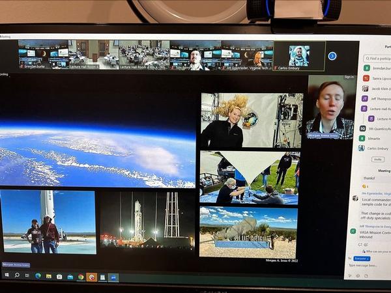The width and height of the screenshot is (391, 293).
Task: Click emoji icon in chat bottom toolbar
Action: click(358, 276)
